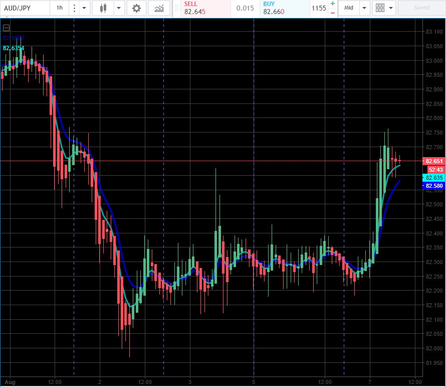
Task: Open the chart settings gear
Action: 136,8
